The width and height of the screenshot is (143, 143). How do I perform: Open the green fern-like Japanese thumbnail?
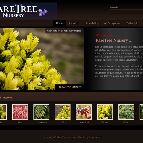coord(41,112)
